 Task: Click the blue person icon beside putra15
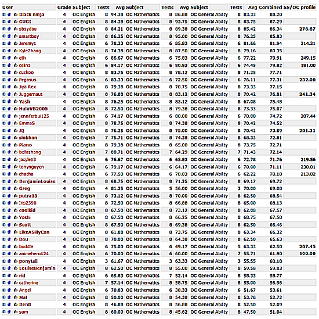click(x=9, y=196)
